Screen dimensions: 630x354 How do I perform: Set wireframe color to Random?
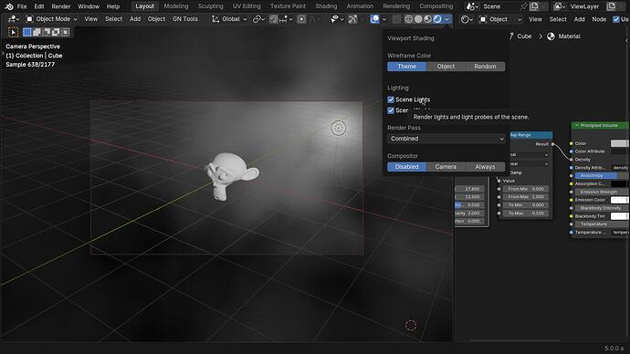point(485,67)
